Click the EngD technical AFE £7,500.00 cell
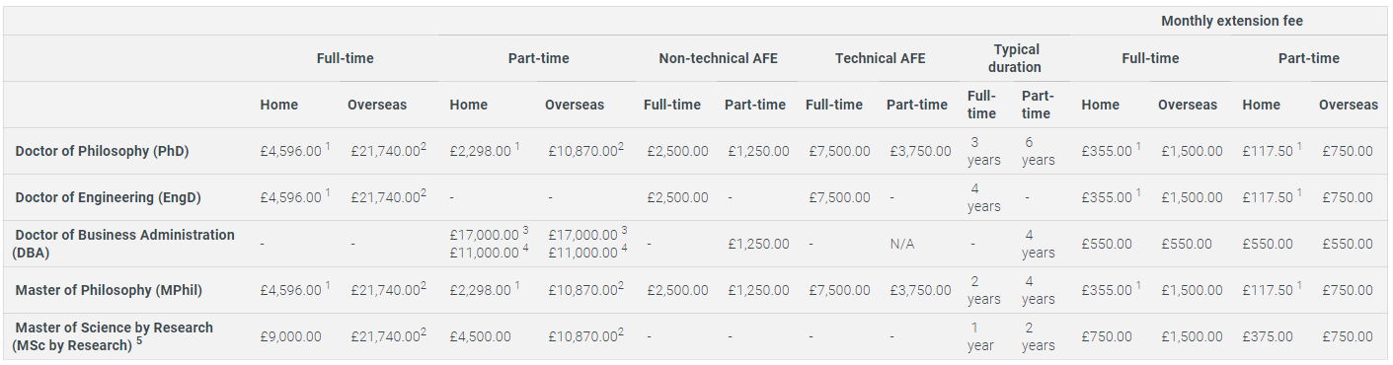Viewport: 1393px width, 365px height. [839, 197]
